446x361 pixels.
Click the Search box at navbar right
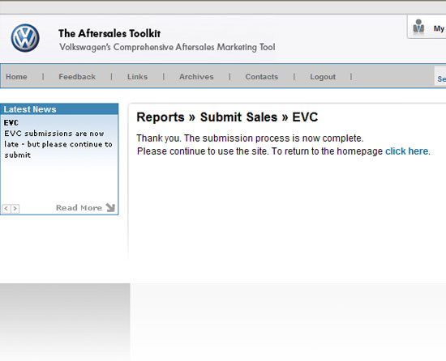tap(440, 76)
